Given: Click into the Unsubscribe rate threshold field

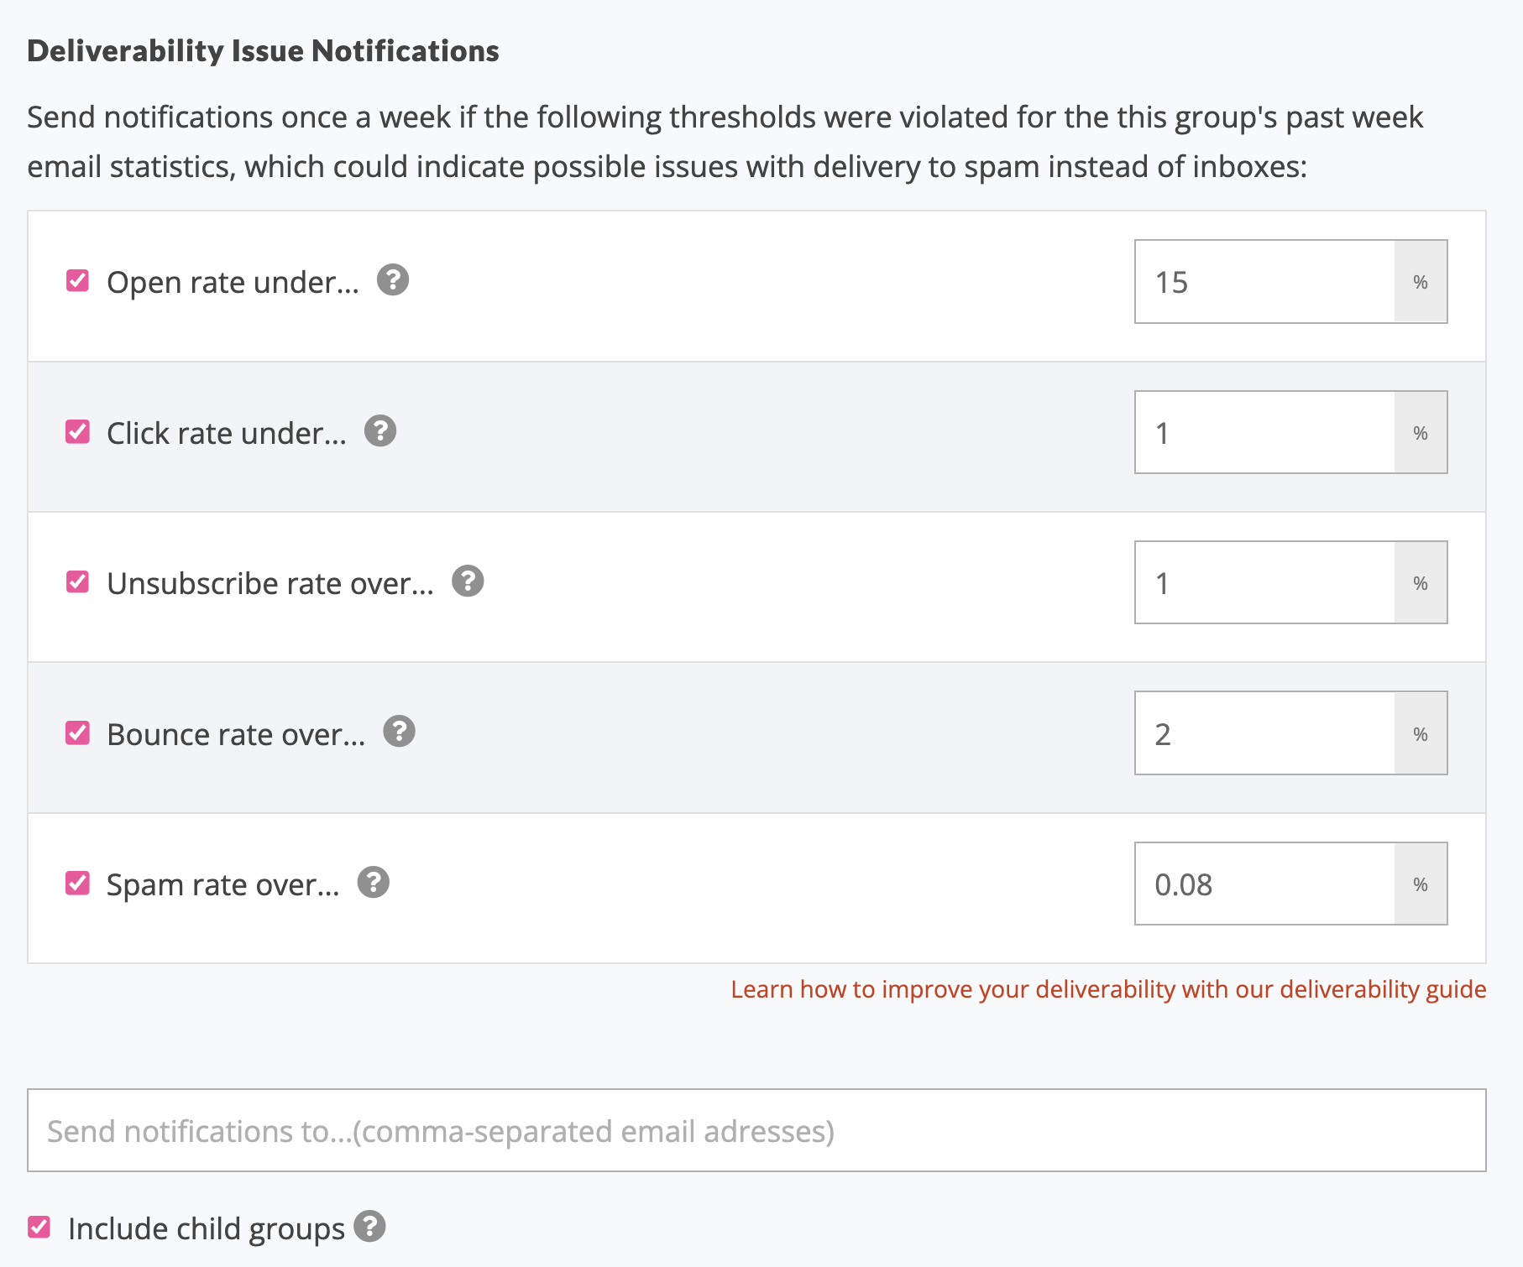Looking at the screenshot, I should (x=1264, y=582).
